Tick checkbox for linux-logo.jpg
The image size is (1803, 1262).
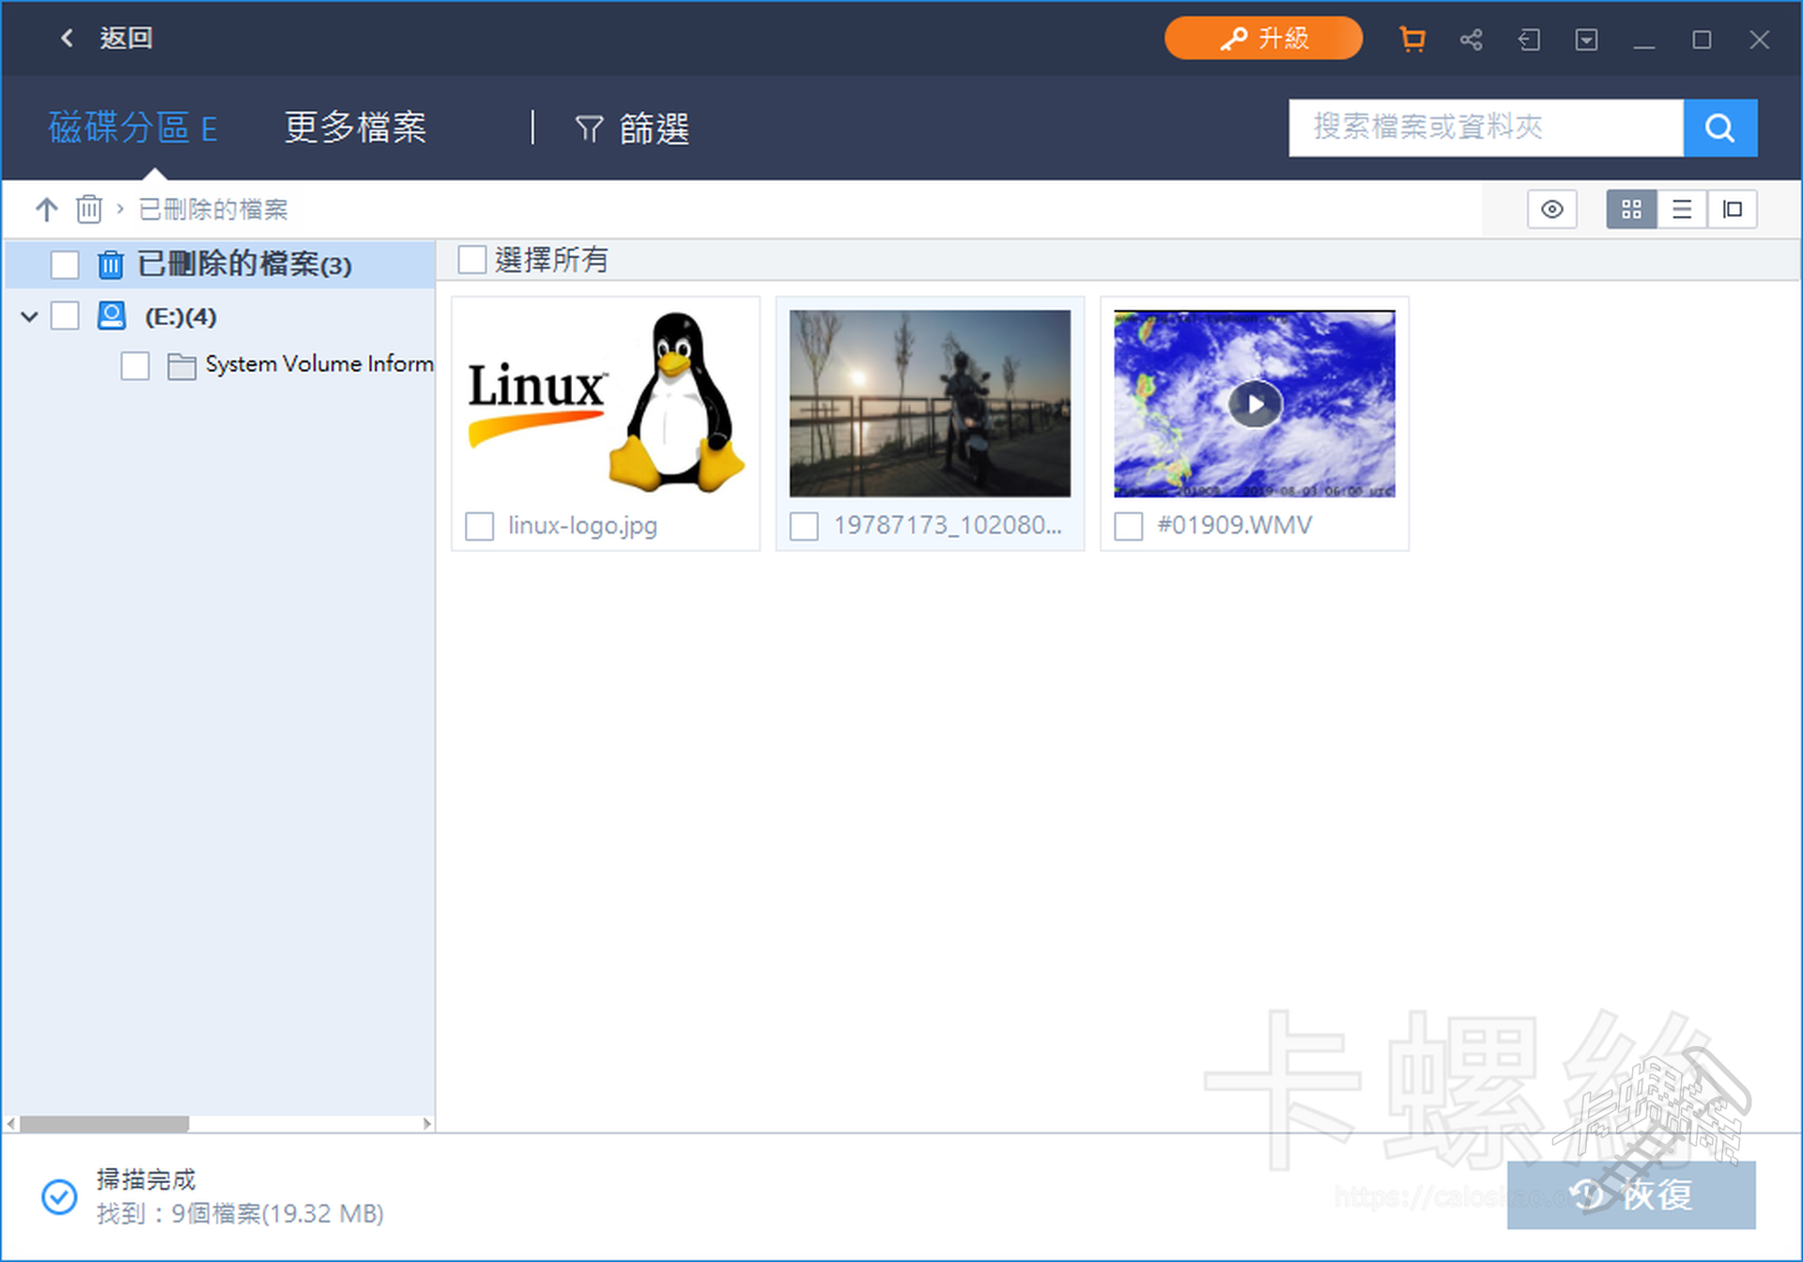480,526
